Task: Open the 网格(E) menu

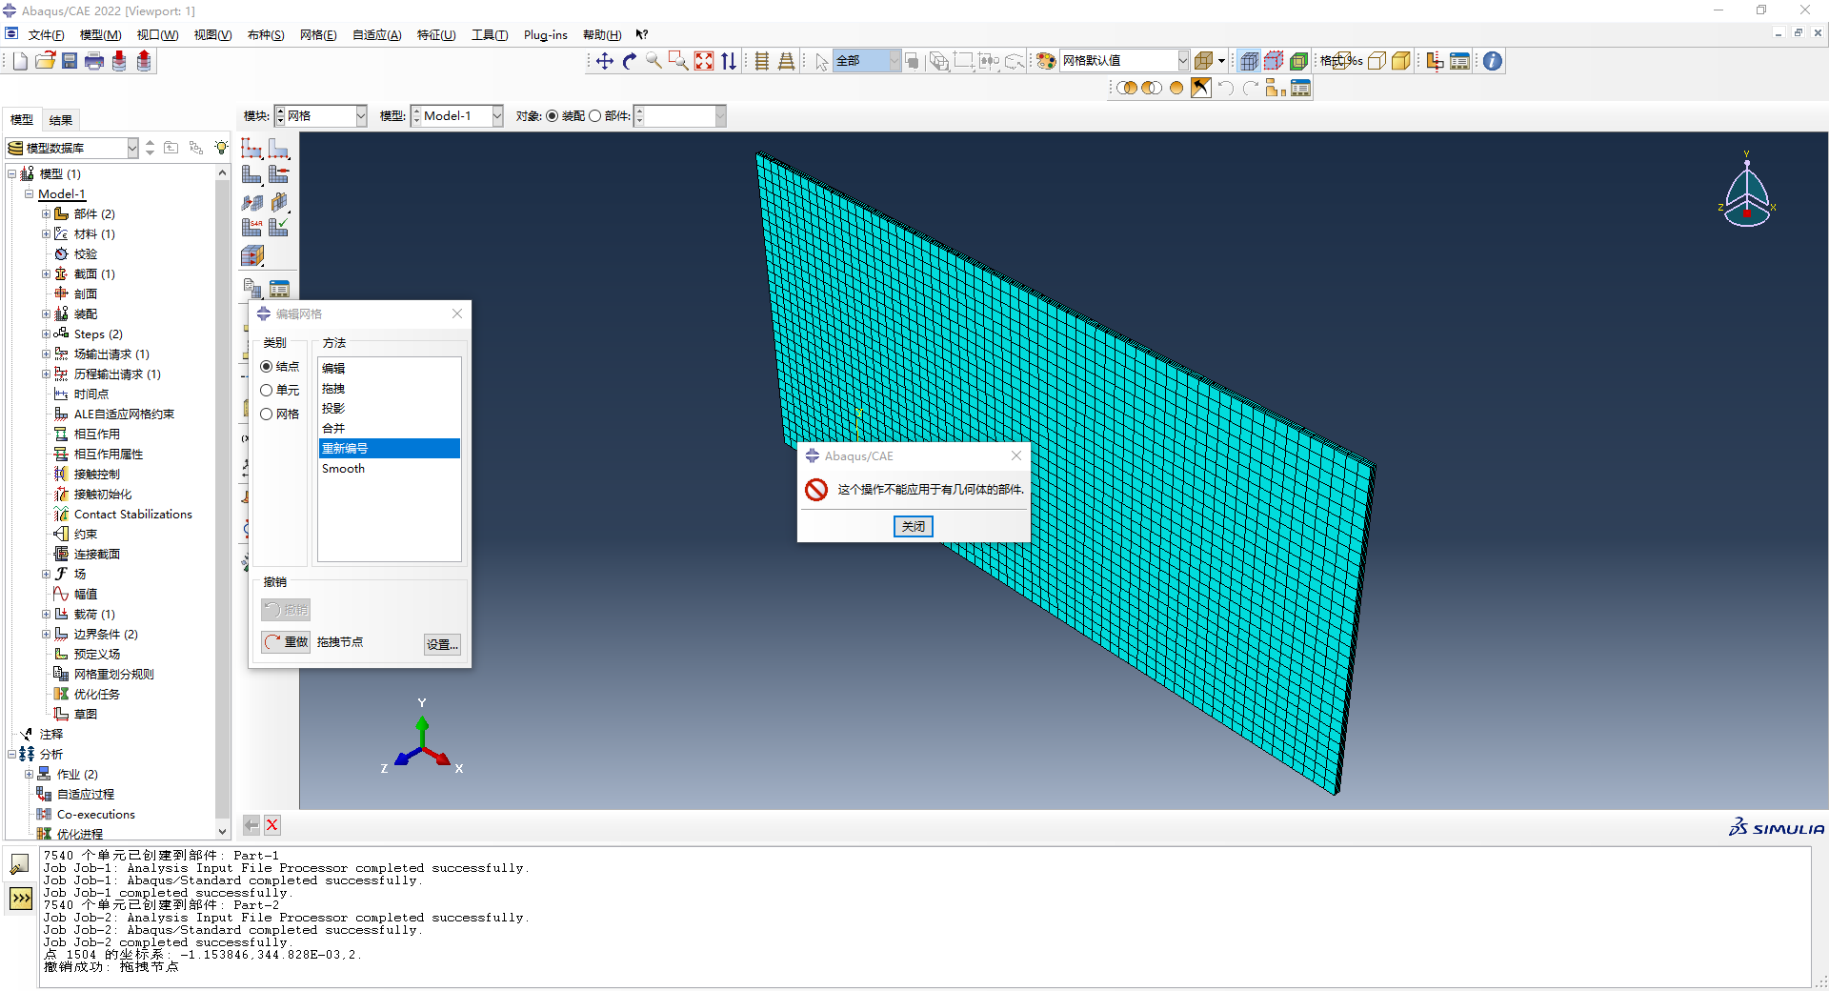Action: tap(318, 35)
